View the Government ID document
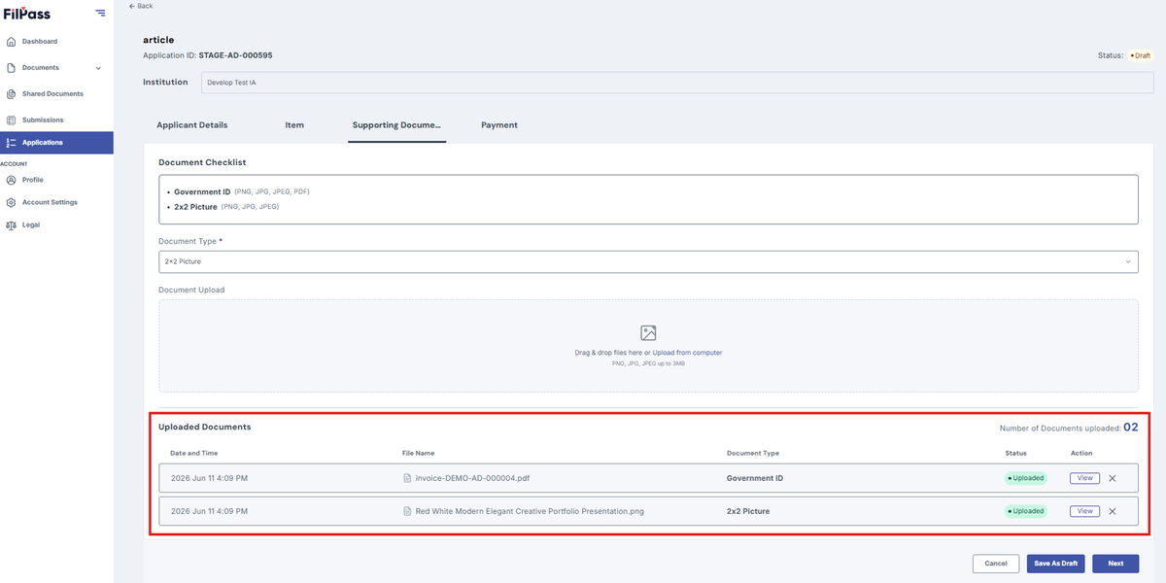This screenshot has width=1166, height=583. pos(1084,478)
